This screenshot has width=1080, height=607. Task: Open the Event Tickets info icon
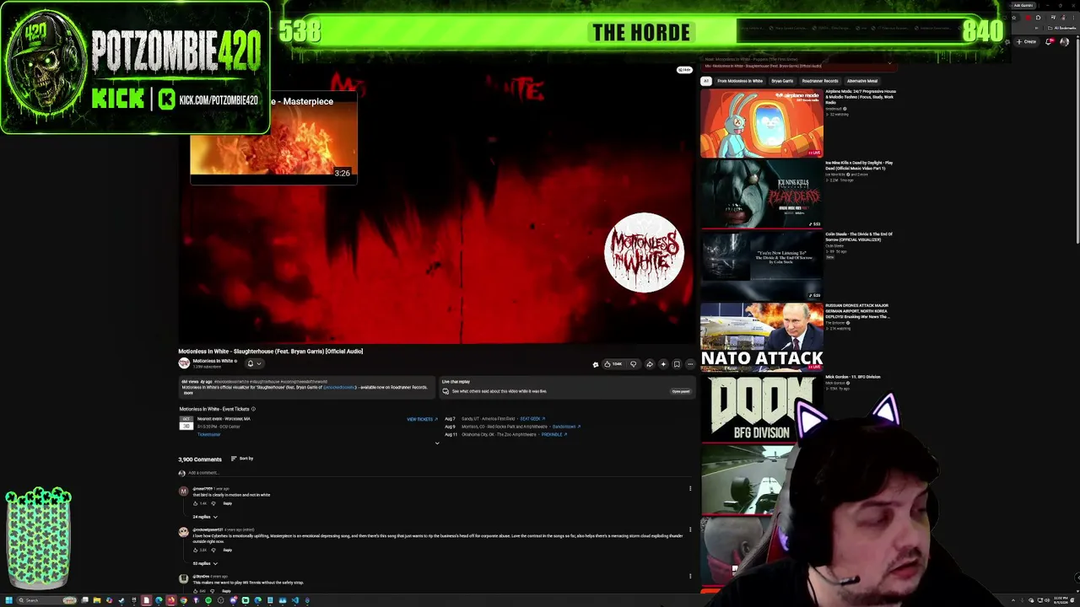pos(253,409)
